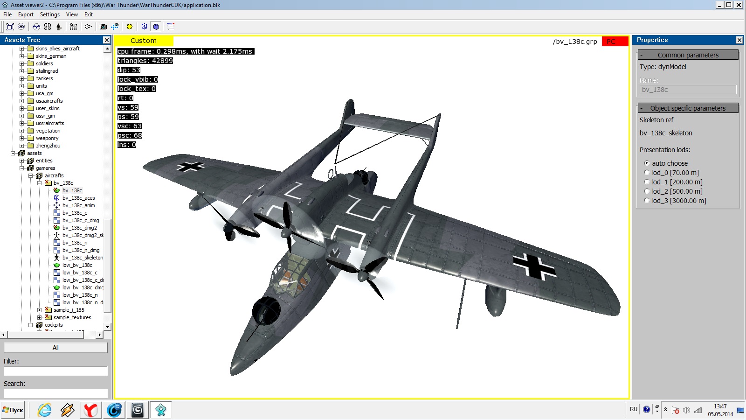746x420 pixels.
Task: Open Yandex browser from taskbar
Action: (91, 410)
